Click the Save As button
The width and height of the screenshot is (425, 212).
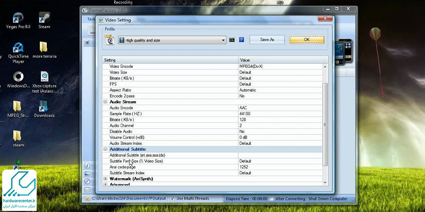tap(267, 39)
